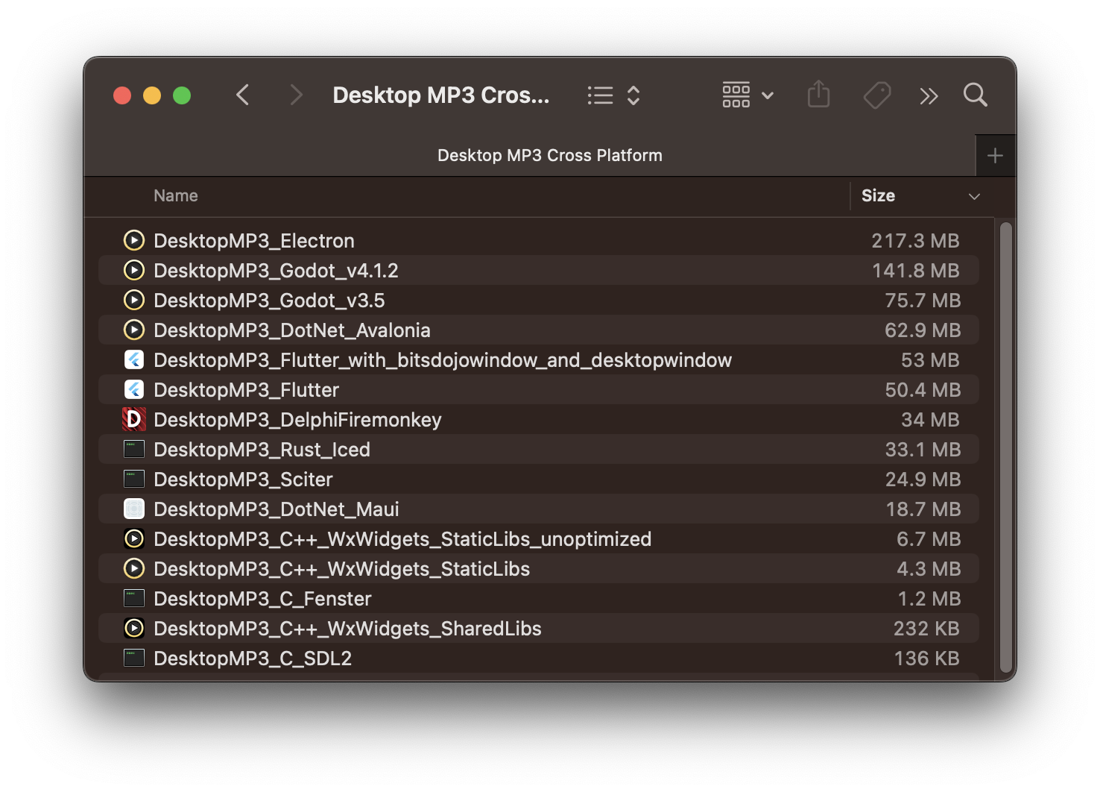Add a new tab with plus button
This screenshot has width=1100, height=792.
[x=995, y=156]
